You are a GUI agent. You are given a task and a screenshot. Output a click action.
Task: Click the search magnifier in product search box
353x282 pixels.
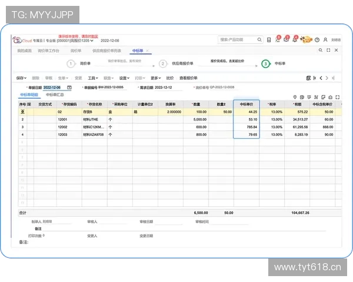258,40
